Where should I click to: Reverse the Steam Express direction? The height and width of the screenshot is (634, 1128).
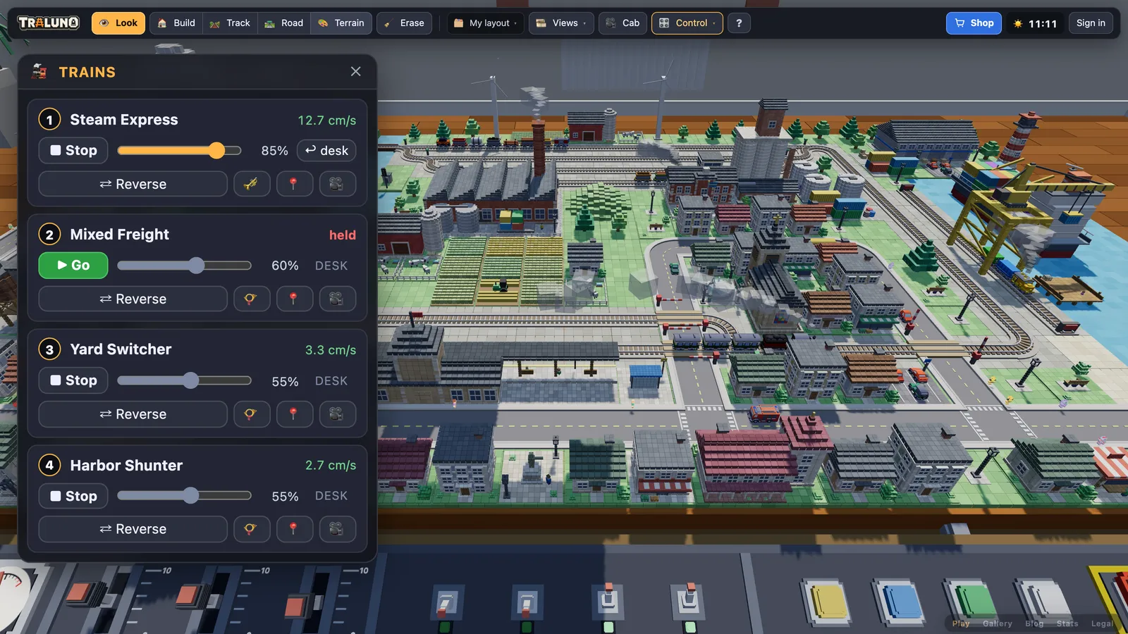[x=133, y=184]
